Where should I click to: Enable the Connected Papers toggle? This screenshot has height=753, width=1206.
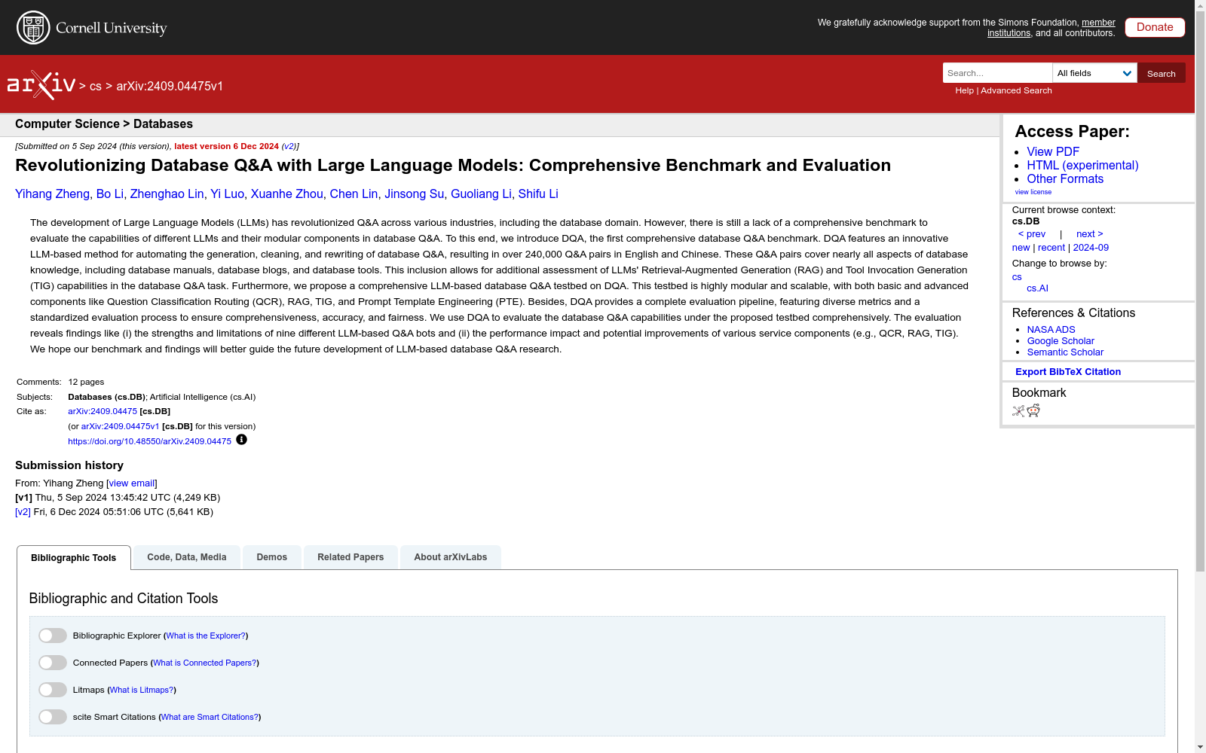53,663
